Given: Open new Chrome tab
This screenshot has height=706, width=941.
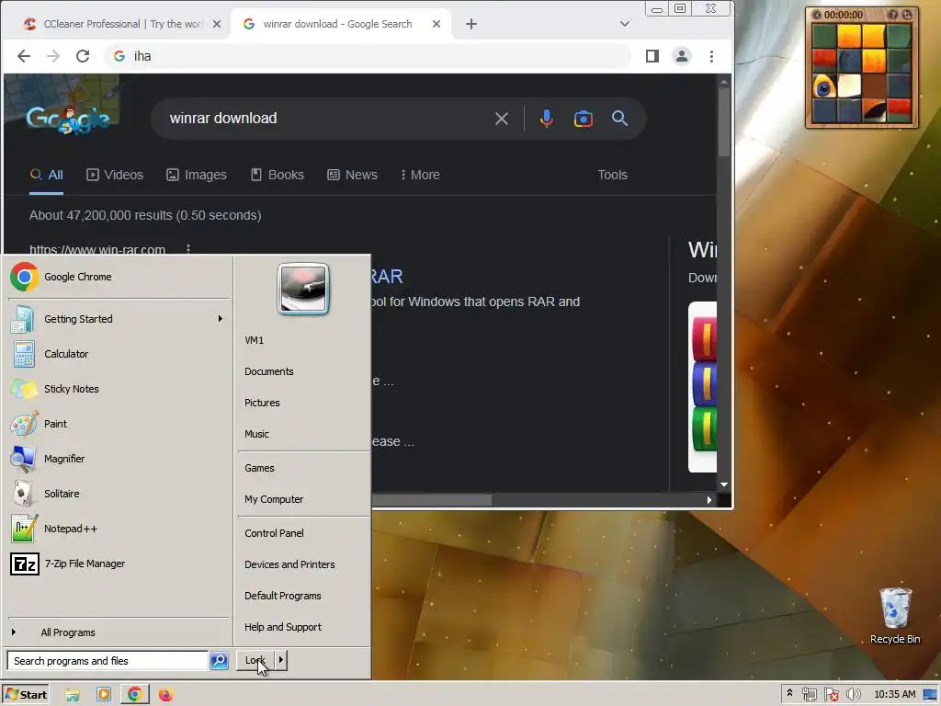Looking at the screenshot, I should (471, 24).
